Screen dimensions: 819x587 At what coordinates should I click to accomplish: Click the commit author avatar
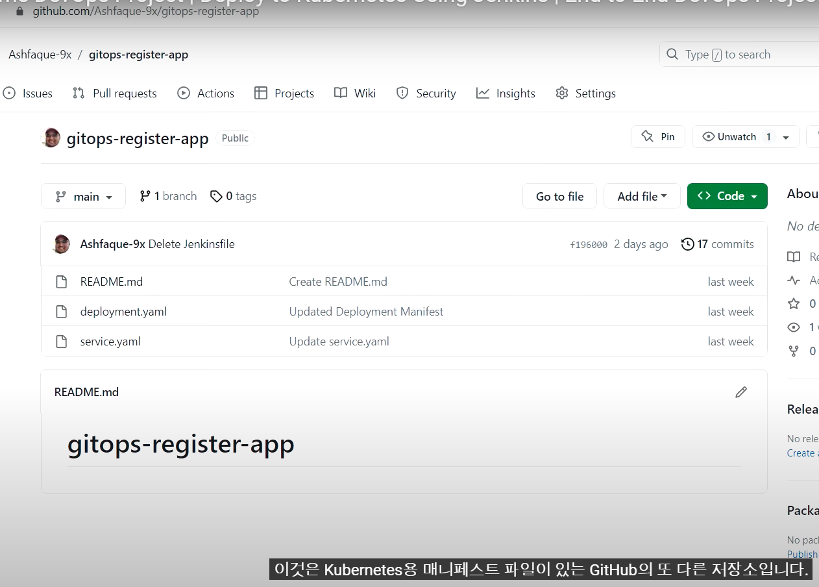pyautogui.click(x=60, y=244)
